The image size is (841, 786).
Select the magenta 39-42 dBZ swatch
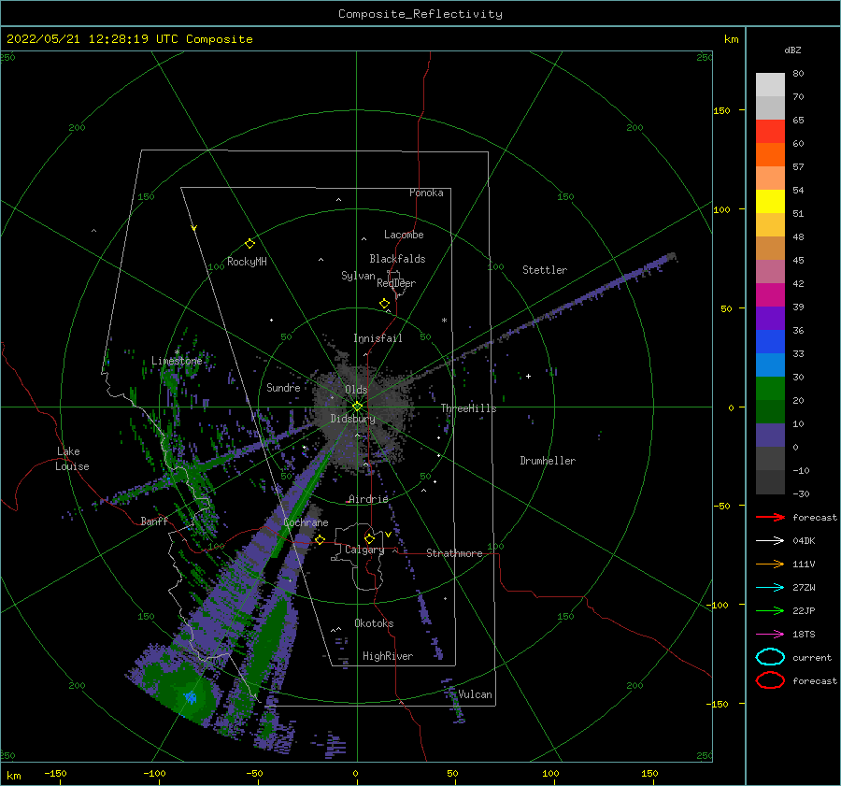tap(770, 295)
